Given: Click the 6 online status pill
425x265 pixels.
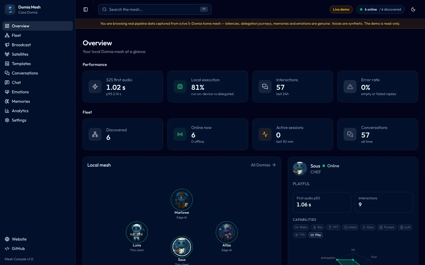Looking at the screenshot, I should tap(380, 9).
